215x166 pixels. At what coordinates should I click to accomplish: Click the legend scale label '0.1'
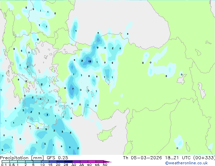pyautogui.click(x=4, y=165)
